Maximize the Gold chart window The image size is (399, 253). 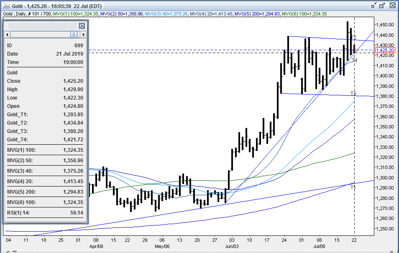click(x=382, y=6)
